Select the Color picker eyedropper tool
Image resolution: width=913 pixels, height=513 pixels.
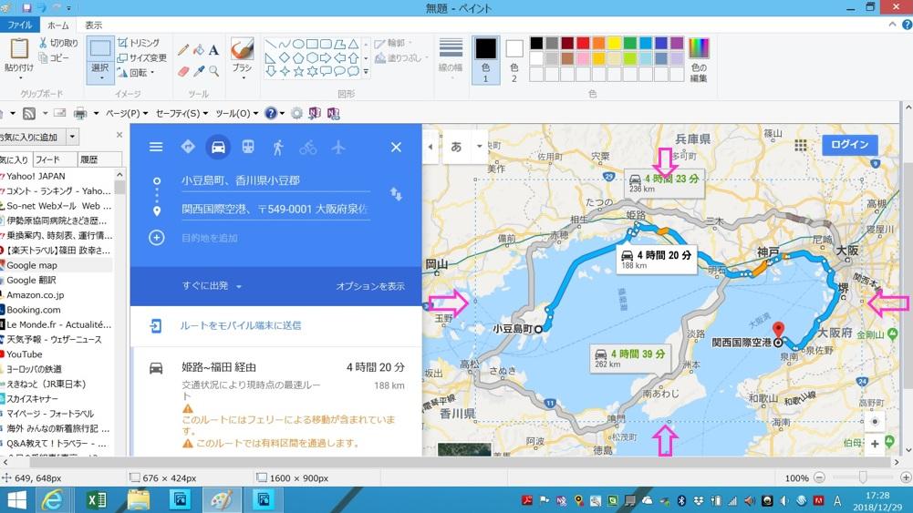tap(199, 71)
